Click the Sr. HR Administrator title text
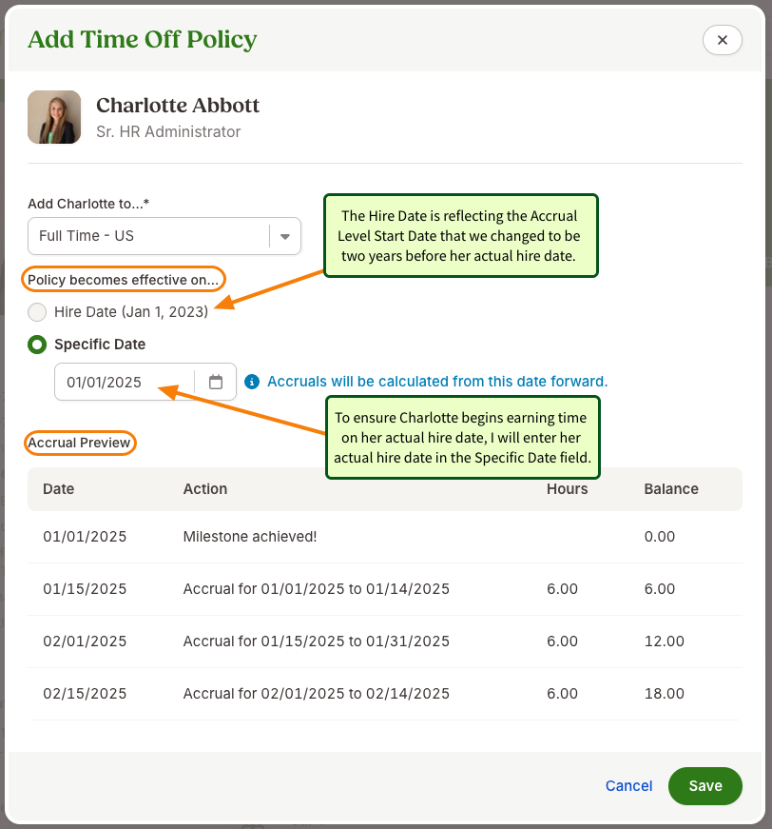The height and width of the screenshot is (829, 772). coord(168,131)
